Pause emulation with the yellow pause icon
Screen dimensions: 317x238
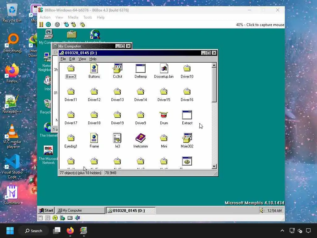click(x=41, y=25)
